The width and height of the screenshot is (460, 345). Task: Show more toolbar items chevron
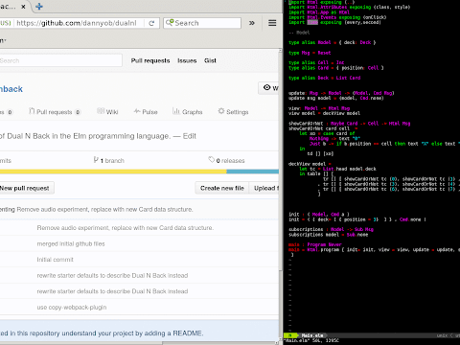(x=252, y=23)
